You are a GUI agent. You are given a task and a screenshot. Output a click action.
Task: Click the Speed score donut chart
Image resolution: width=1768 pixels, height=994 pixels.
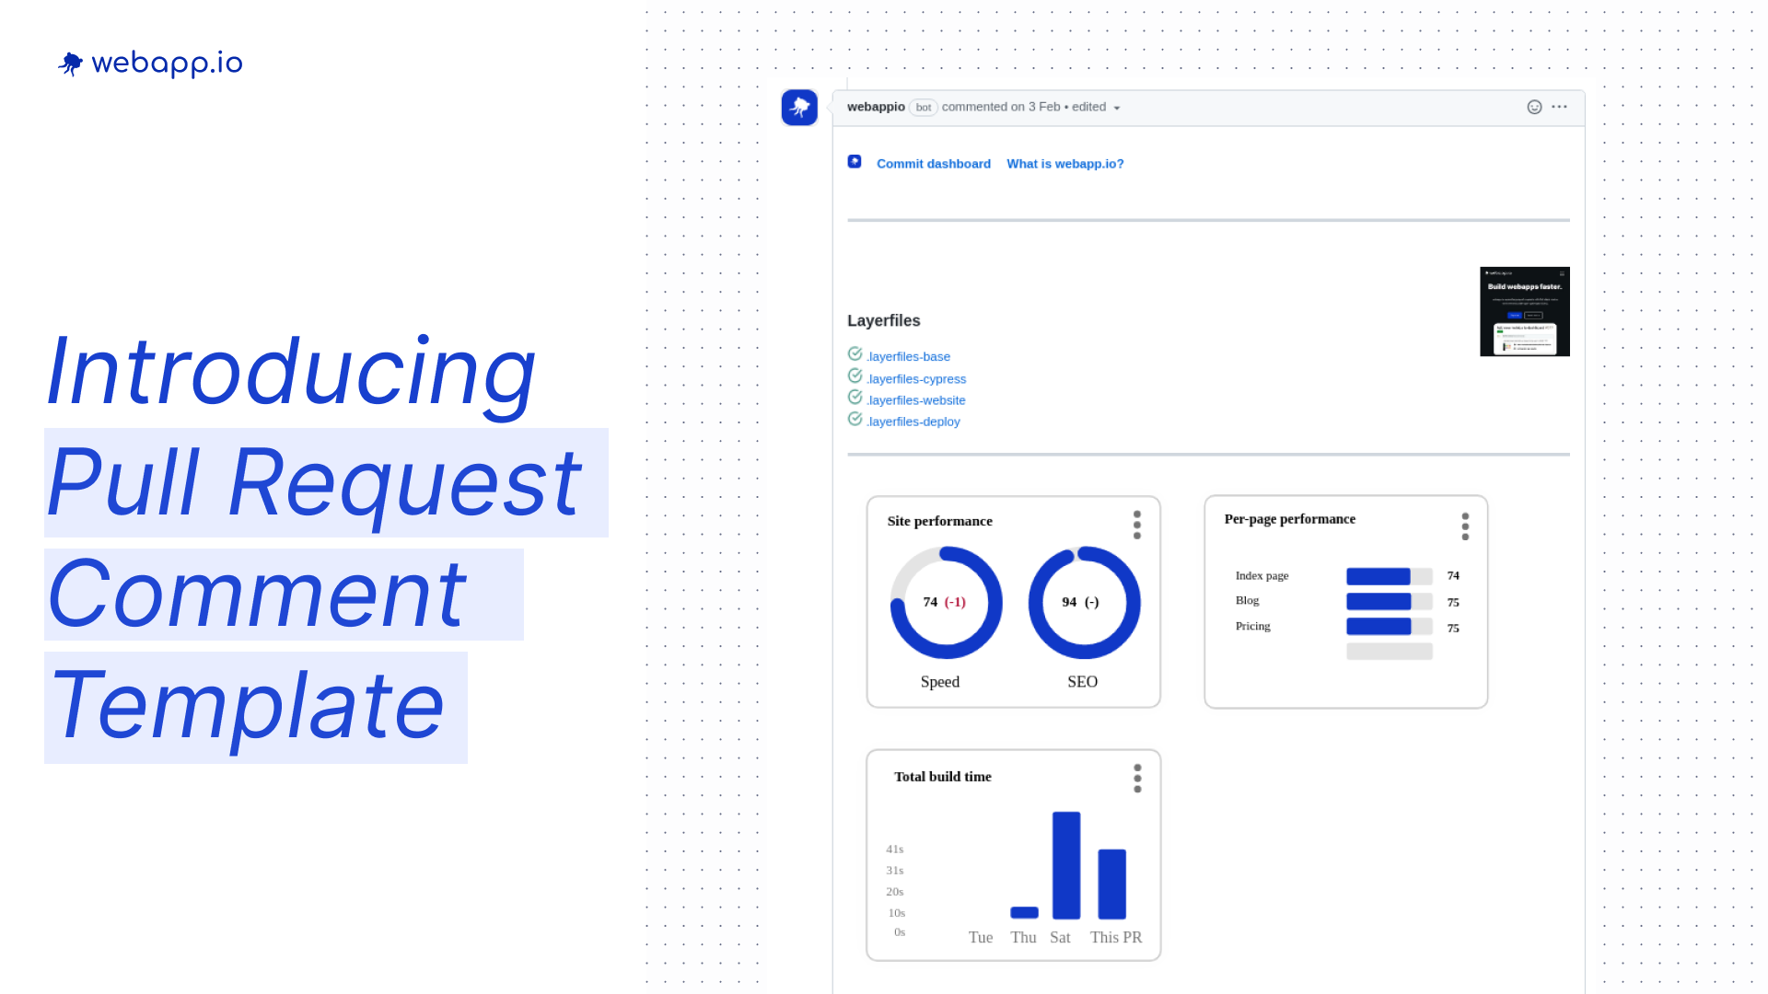click(x=946, y=603)
